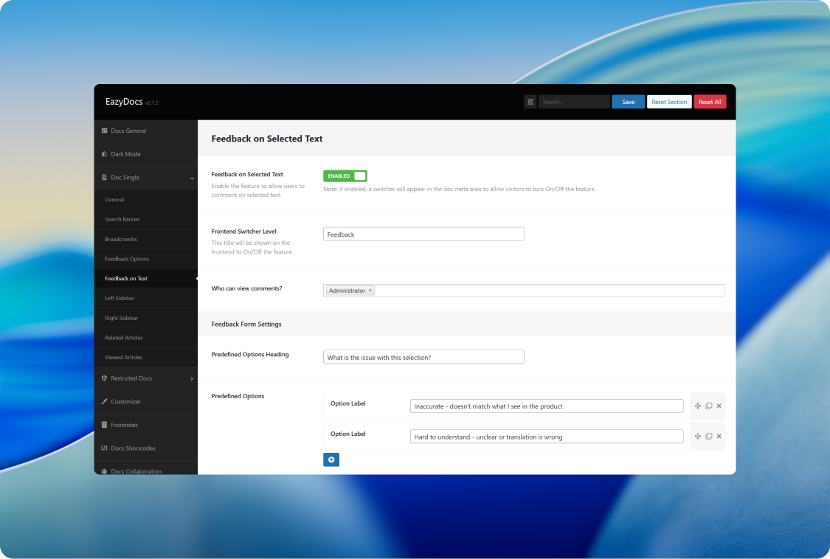The height and width of the screenshot is (559, 830).
Task: Open the Dark Mode settings section
Action: [x=125, y=154]
